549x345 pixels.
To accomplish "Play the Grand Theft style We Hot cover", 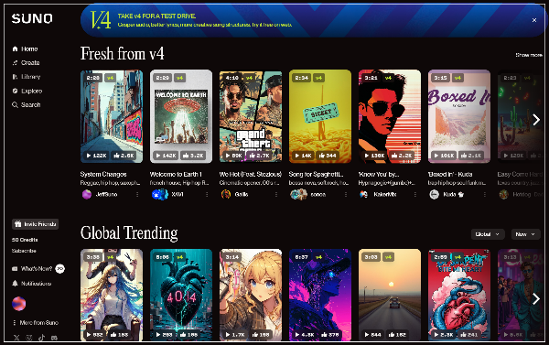I will (x=251, y=116).
